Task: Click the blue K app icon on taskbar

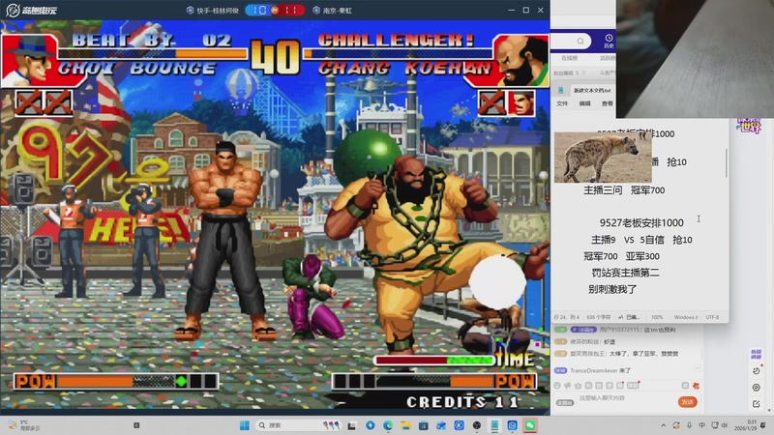Action: pyautogui.click(x=459, y=425)
